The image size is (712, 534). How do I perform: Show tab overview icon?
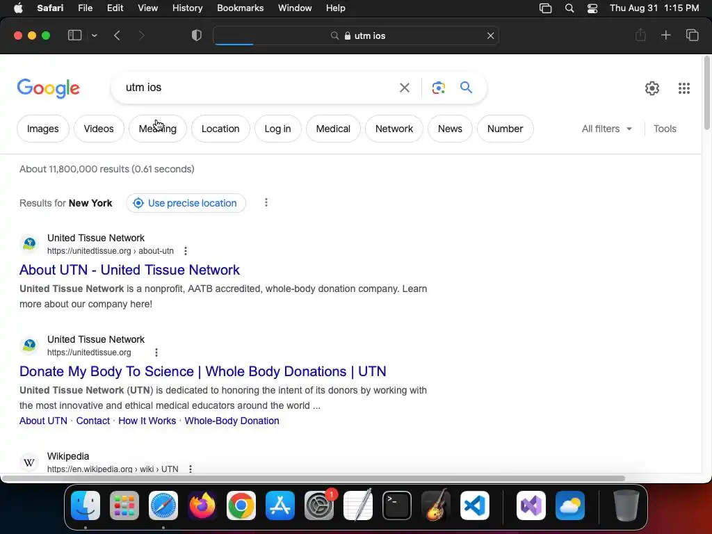(x=692, y=35)
